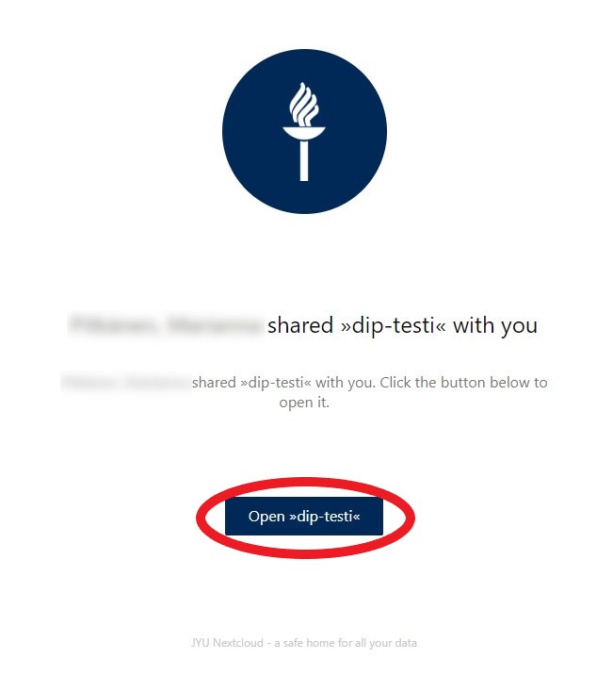Click "Click the button below to" text
This screenshot has height=675, width=613.
tap(463, 382)
